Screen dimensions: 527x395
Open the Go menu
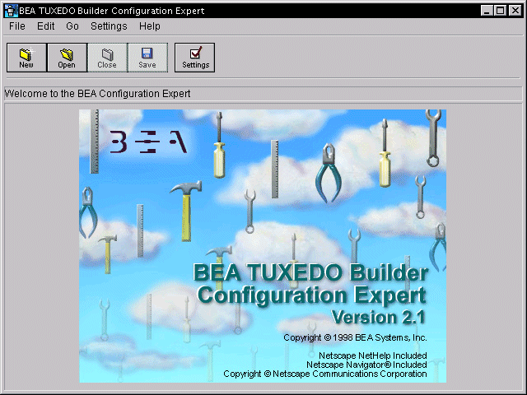72,26
